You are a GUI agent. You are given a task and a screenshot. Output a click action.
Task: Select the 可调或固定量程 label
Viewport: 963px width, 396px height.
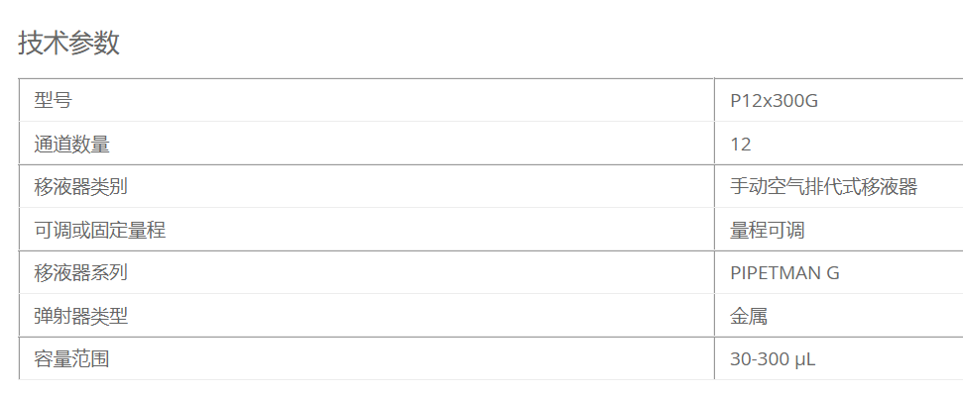99,230
